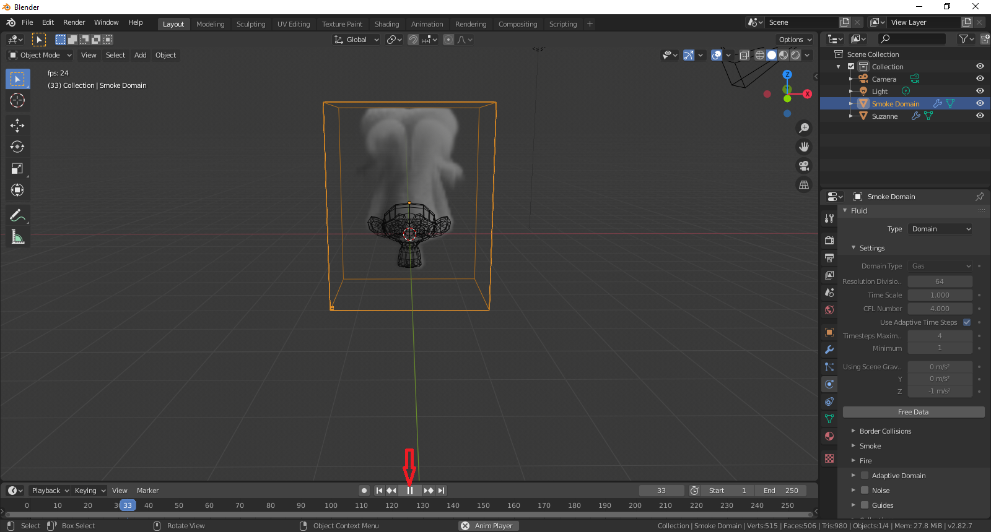991x532 pixels.
Task: Open the File menu
Action: tap(27, 22)
